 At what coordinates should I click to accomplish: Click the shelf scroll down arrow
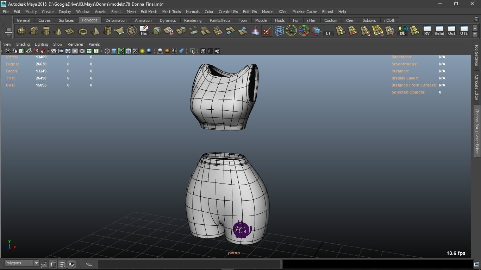point(475,34)
